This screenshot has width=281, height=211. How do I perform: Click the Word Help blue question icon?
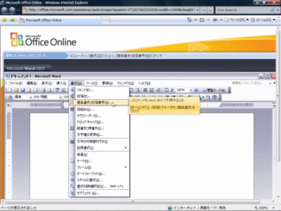click(196, 90)
